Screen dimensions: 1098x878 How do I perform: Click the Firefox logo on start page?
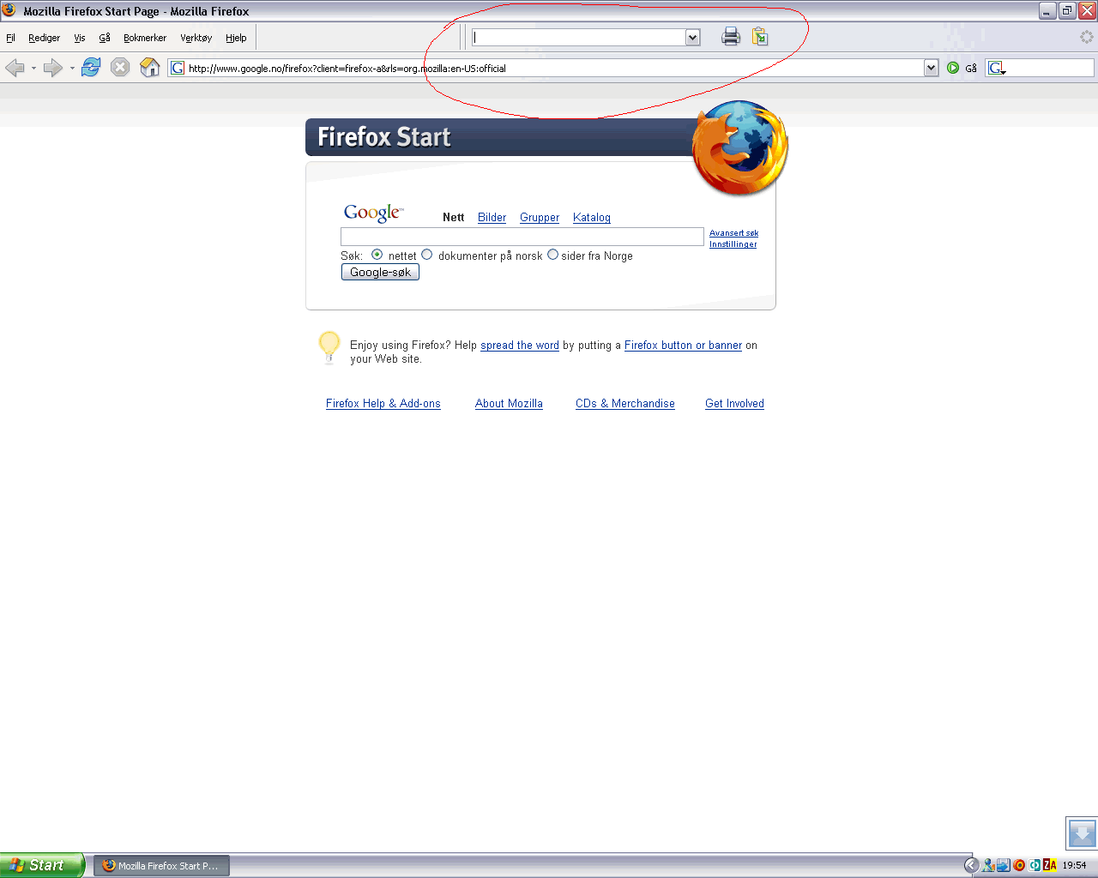tap(739, 147)
